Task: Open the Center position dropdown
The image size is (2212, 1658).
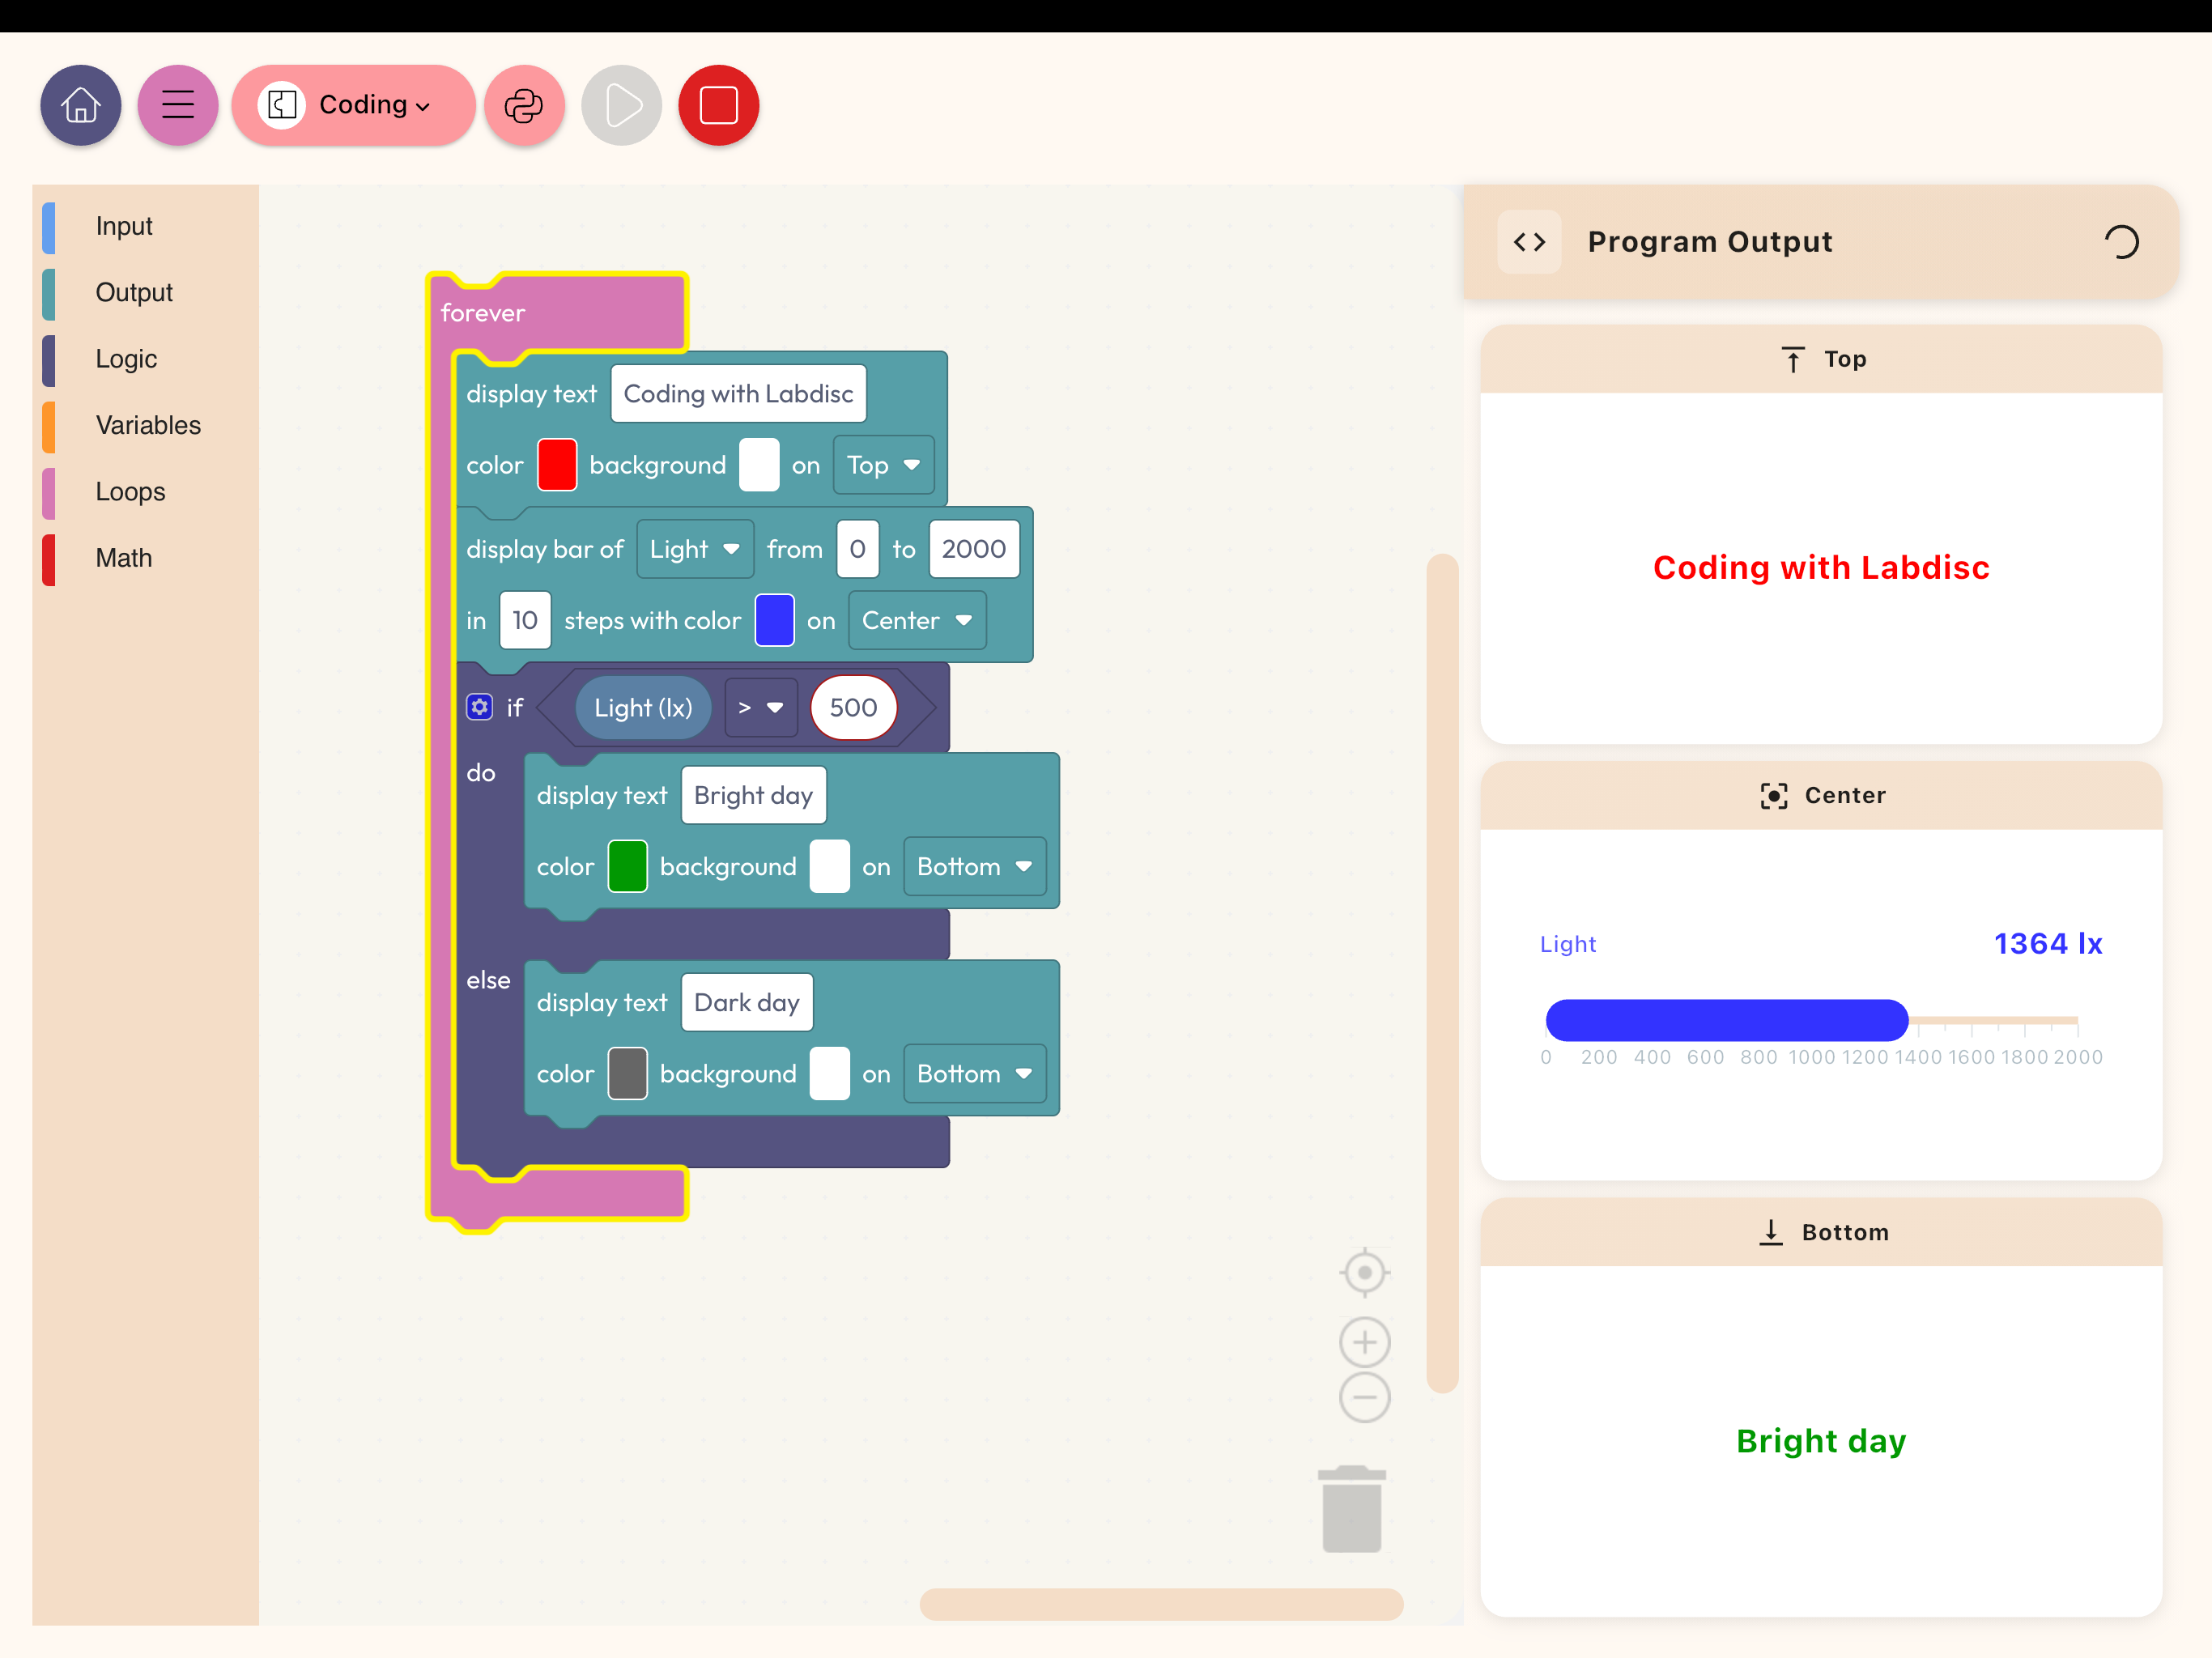Action: 917,621
